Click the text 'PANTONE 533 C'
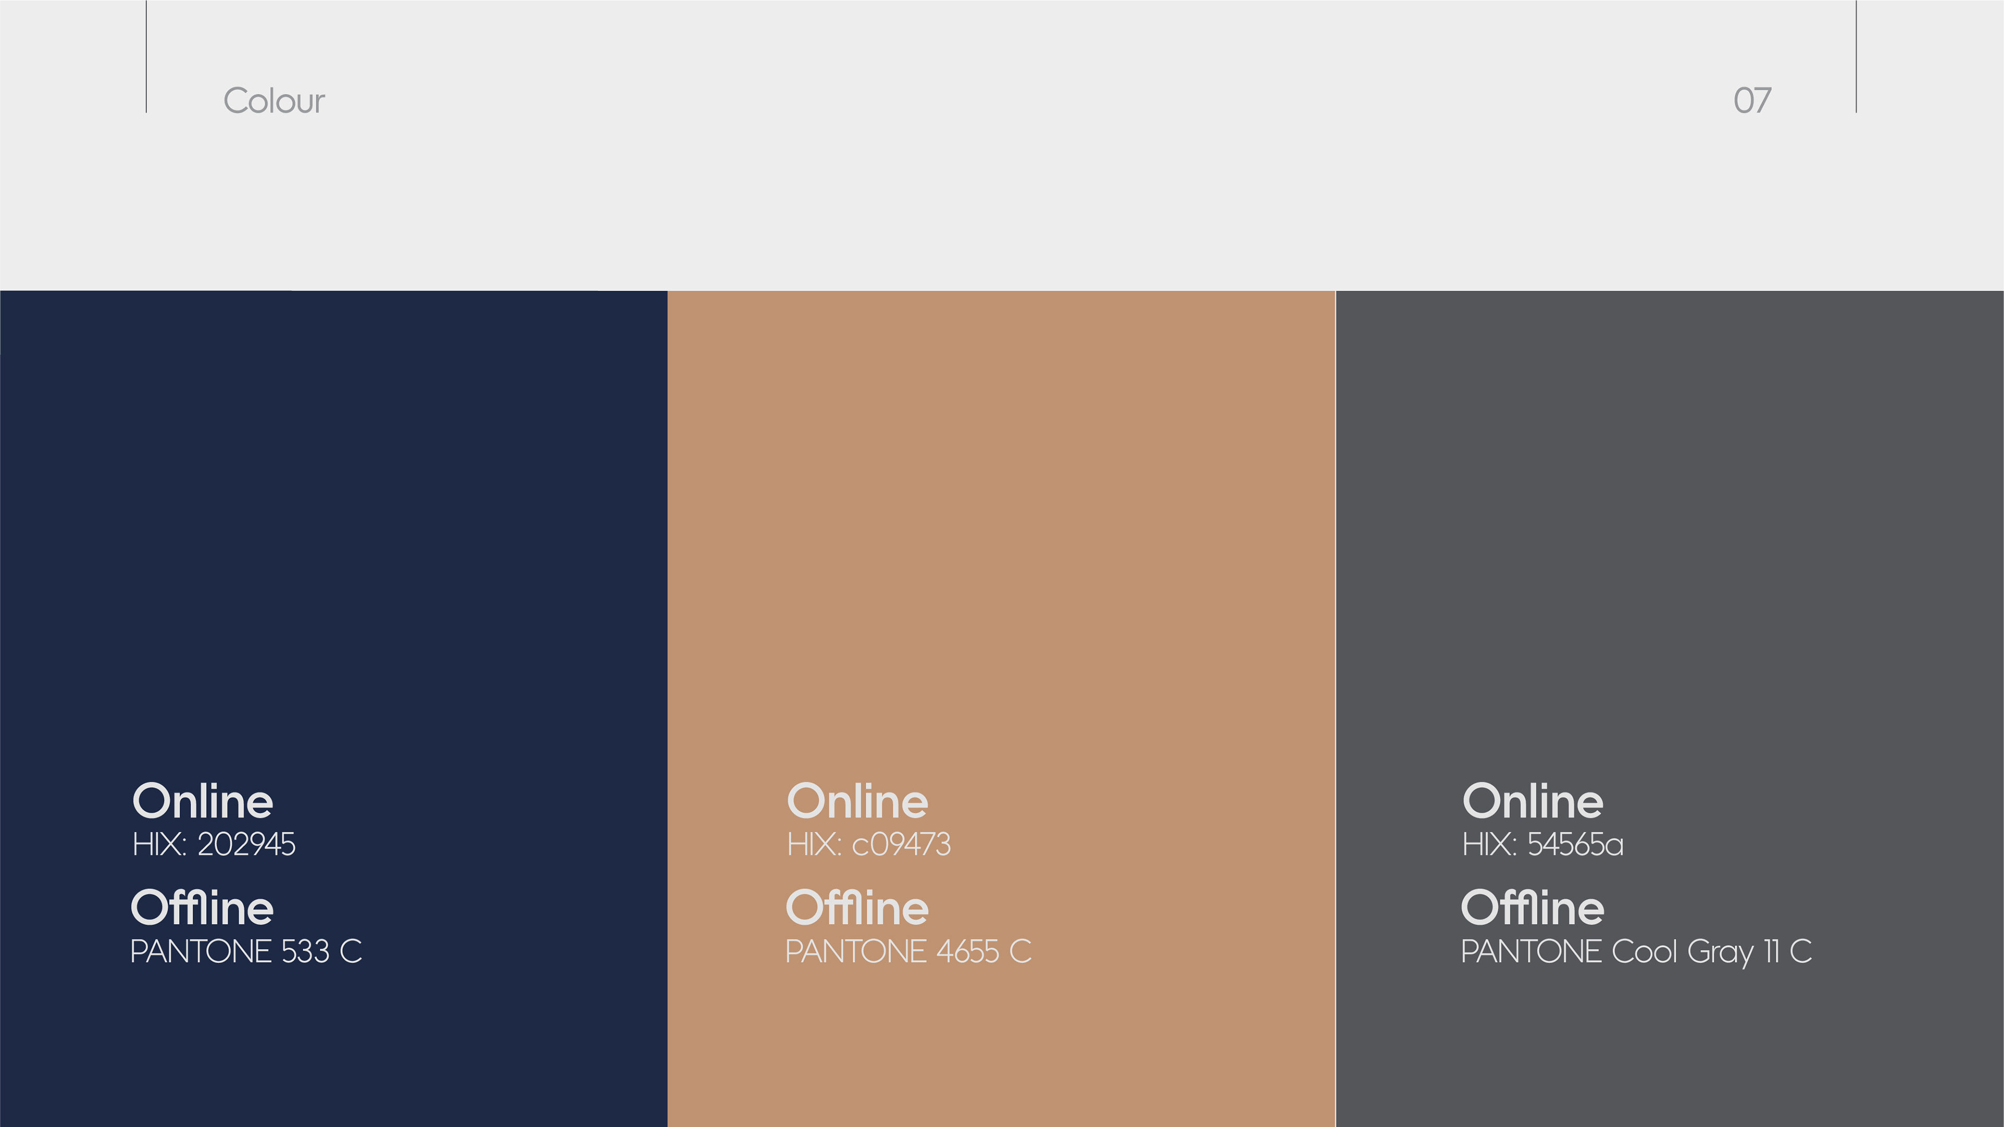This screenshot has height=1127, width=2004. [x=246, y=951]
